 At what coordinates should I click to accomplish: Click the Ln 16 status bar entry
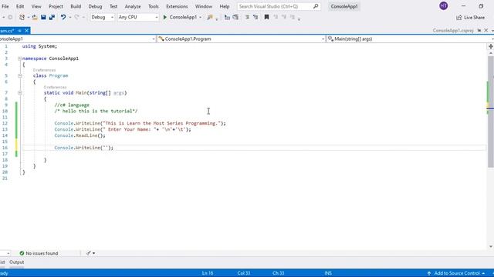click(208, 273)
